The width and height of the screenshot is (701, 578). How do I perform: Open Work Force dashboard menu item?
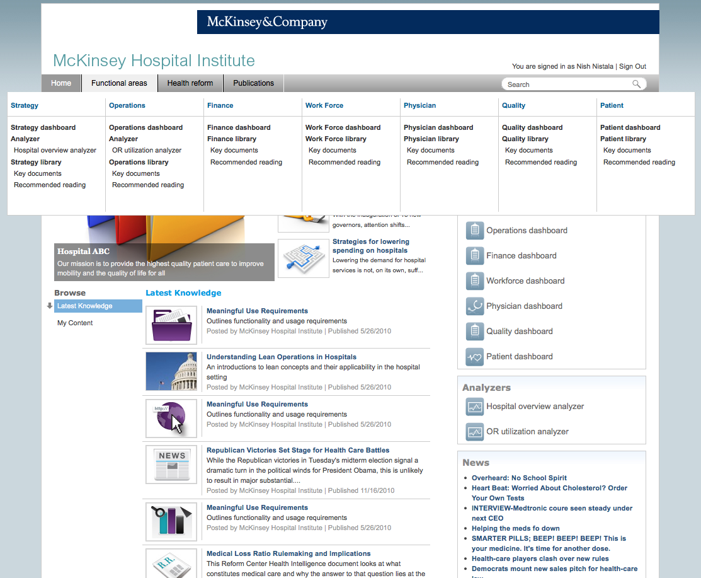point(343,127)
